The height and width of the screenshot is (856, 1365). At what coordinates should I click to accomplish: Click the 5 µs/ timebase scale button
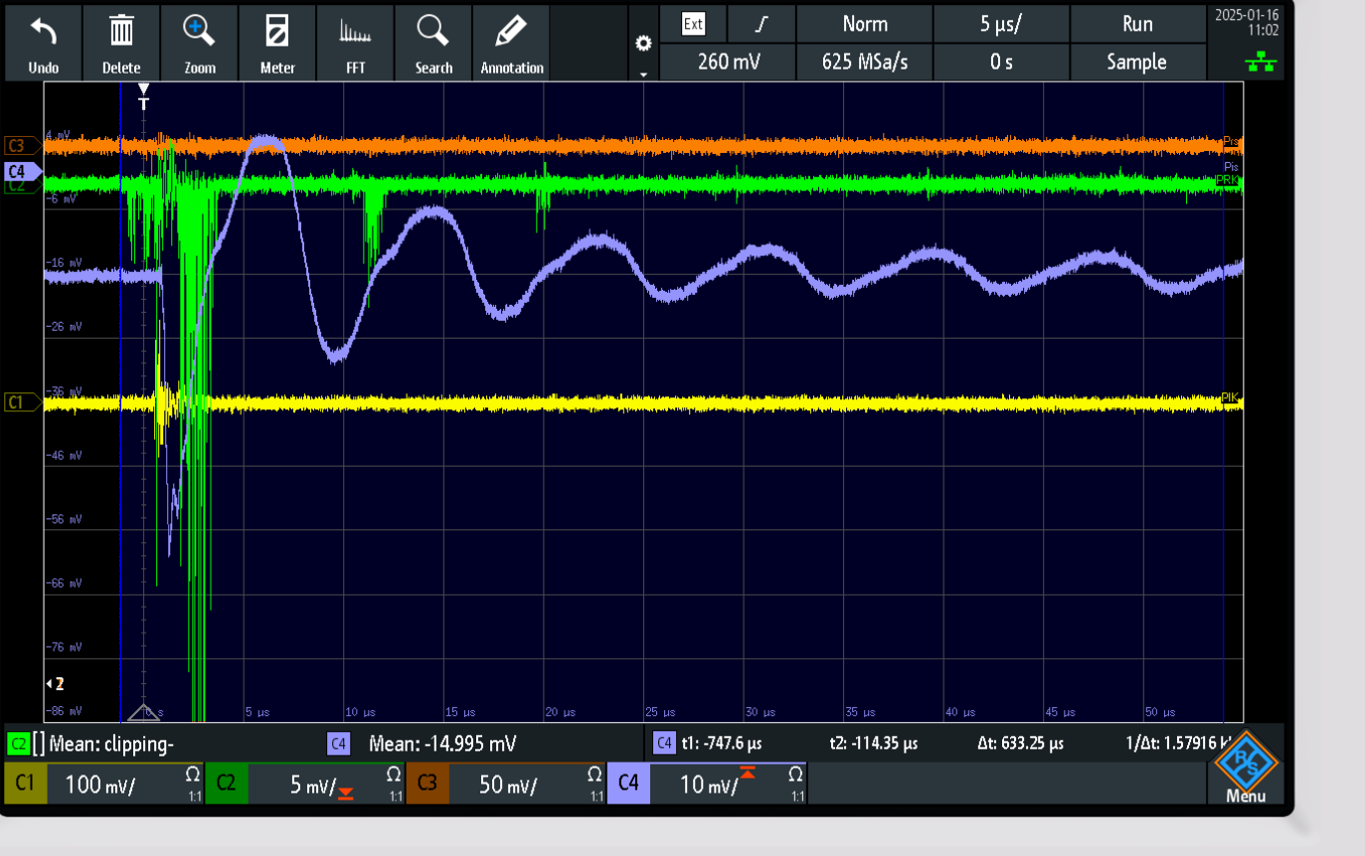coord(1001,24)
